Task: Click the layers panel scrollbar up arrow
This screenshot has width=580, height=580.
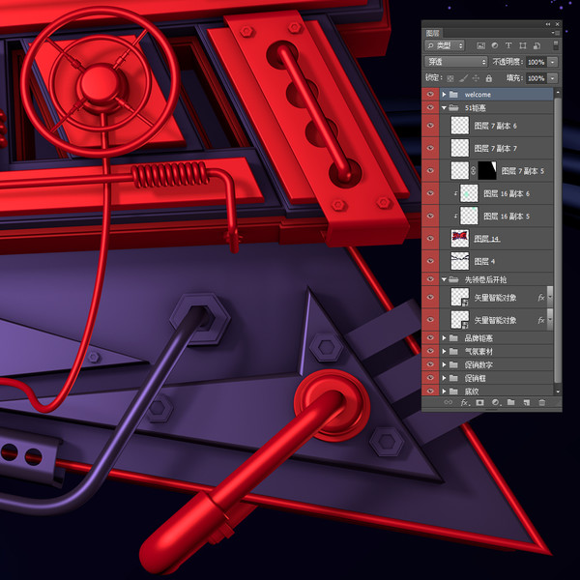Action: pyautogui.click(x=558, y=92)
